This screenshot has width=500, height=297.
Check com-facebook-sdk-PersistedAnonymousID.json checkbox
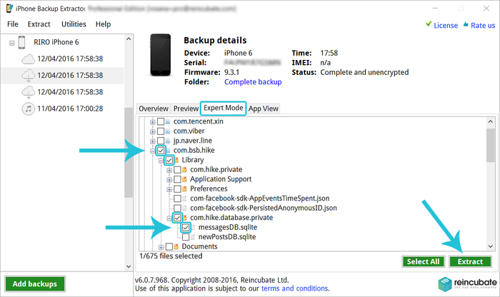pyautogui.click(x=177, y=208)
